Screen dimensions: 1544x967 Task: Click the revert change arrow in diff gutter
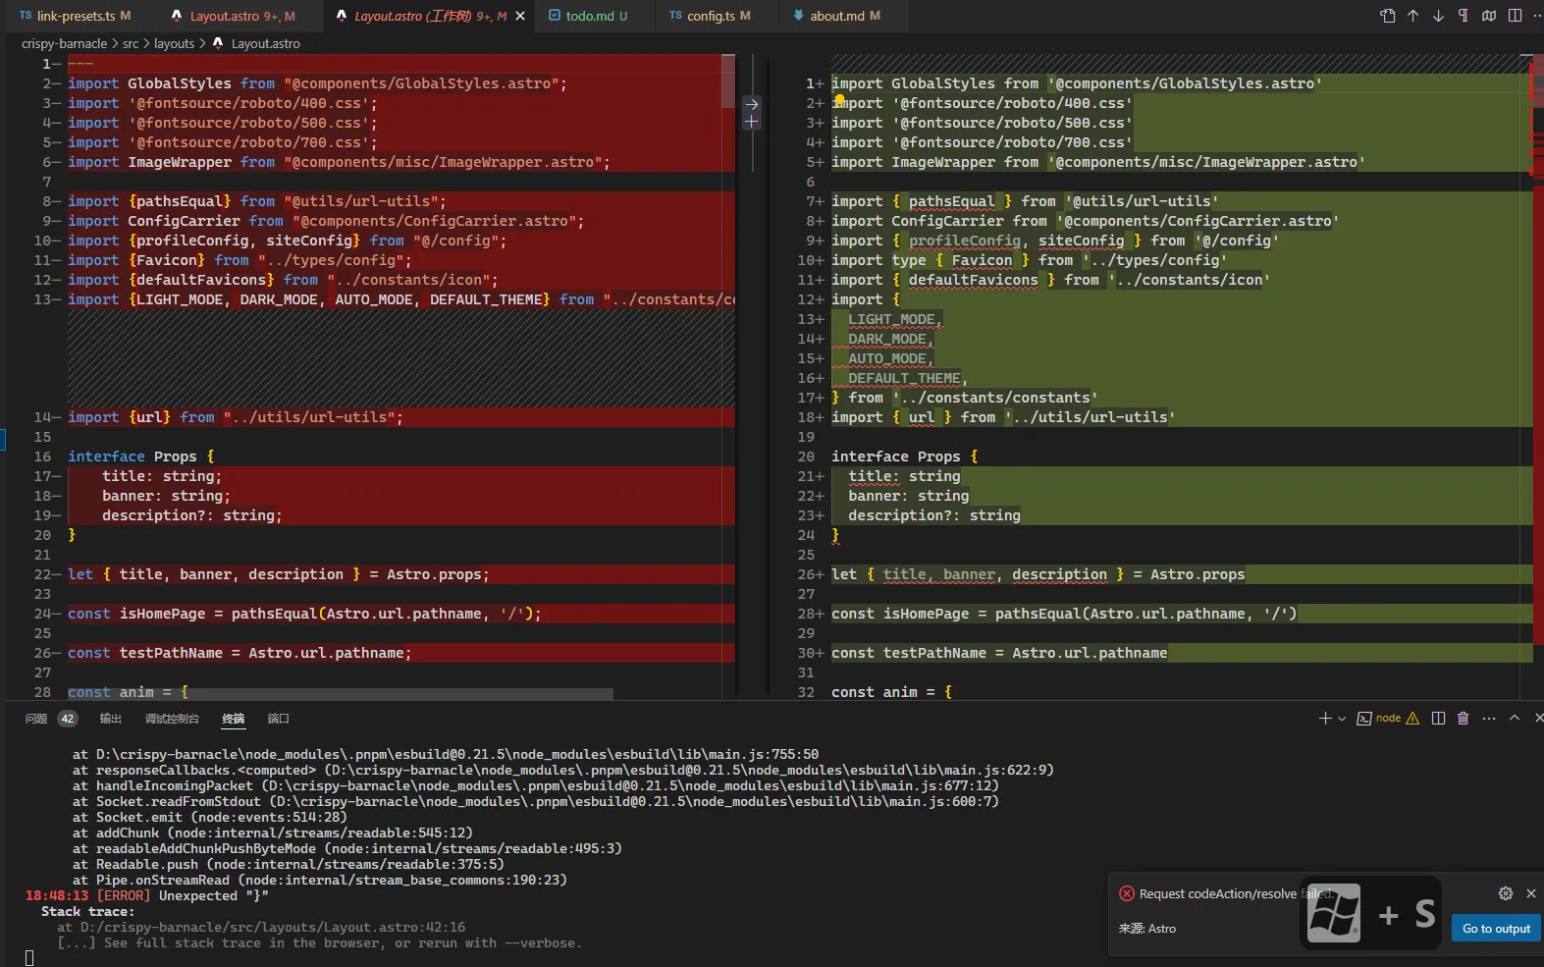click(751, 104)
